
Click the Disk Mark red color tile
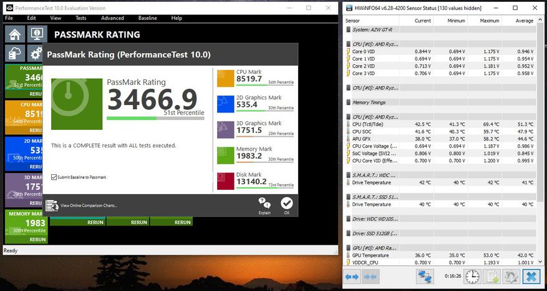[x=225, y=180]
